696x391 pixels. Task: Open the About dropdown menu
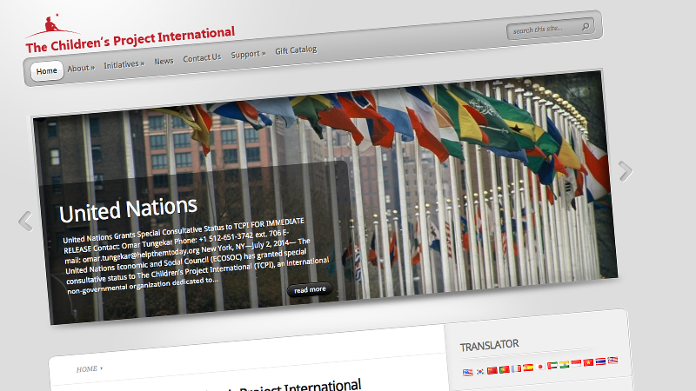(81, 69)
